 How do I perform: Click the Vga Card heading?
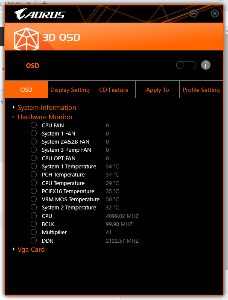pyautogui.click(x=31, y=250)
